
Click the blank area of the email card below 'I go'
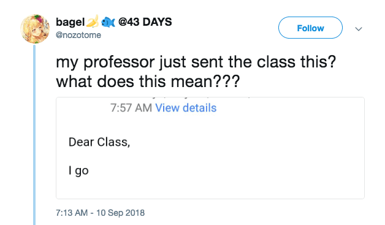pyautogui.click(x=210, y=188)
